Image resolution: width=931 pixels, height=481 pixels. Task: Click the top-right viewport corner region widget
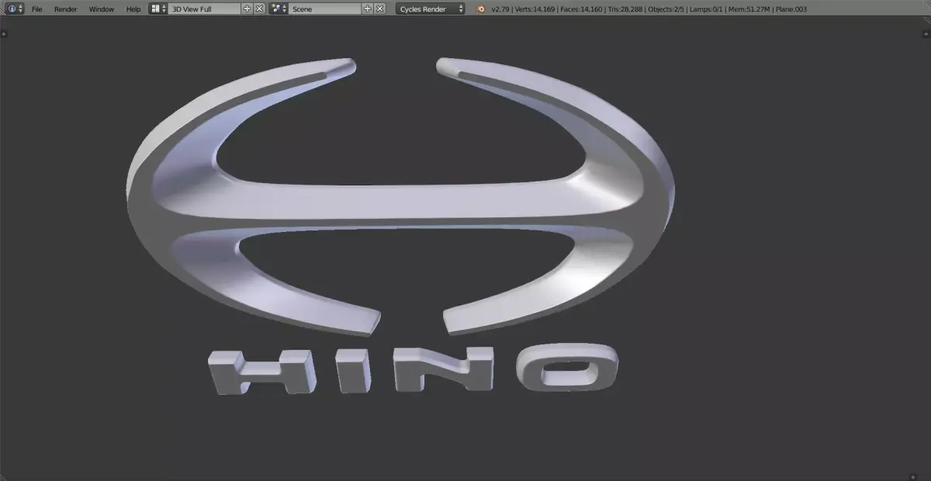click(926, 34)
